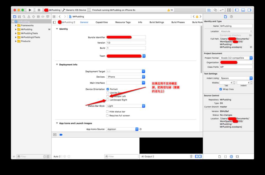Screen dimensions: 265x175
Task: Open the issue navigator
Action: tap(29, 16)
